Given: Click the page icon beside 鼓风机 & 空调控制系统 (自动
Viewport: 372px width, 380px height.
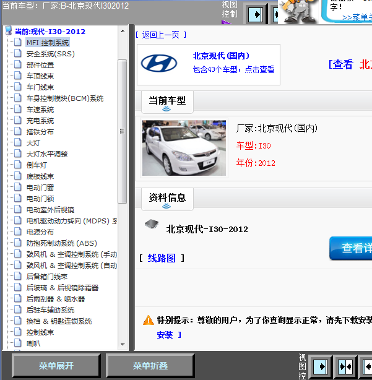Looking at the screenshot, I should [x=18, y=265].
